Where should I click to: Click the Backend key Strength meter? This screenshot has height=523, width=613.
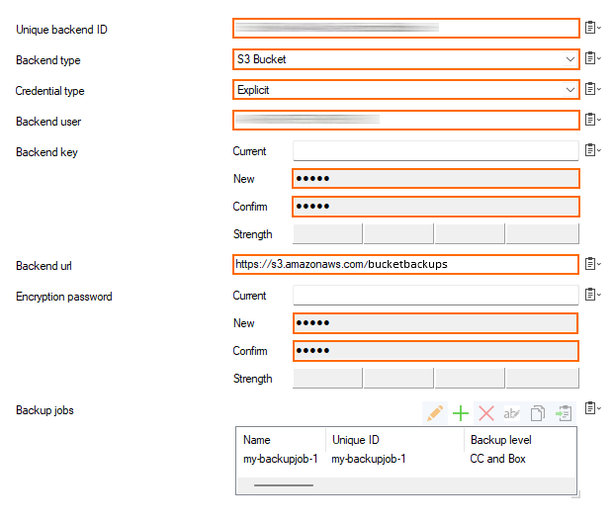tap(436, 233)
